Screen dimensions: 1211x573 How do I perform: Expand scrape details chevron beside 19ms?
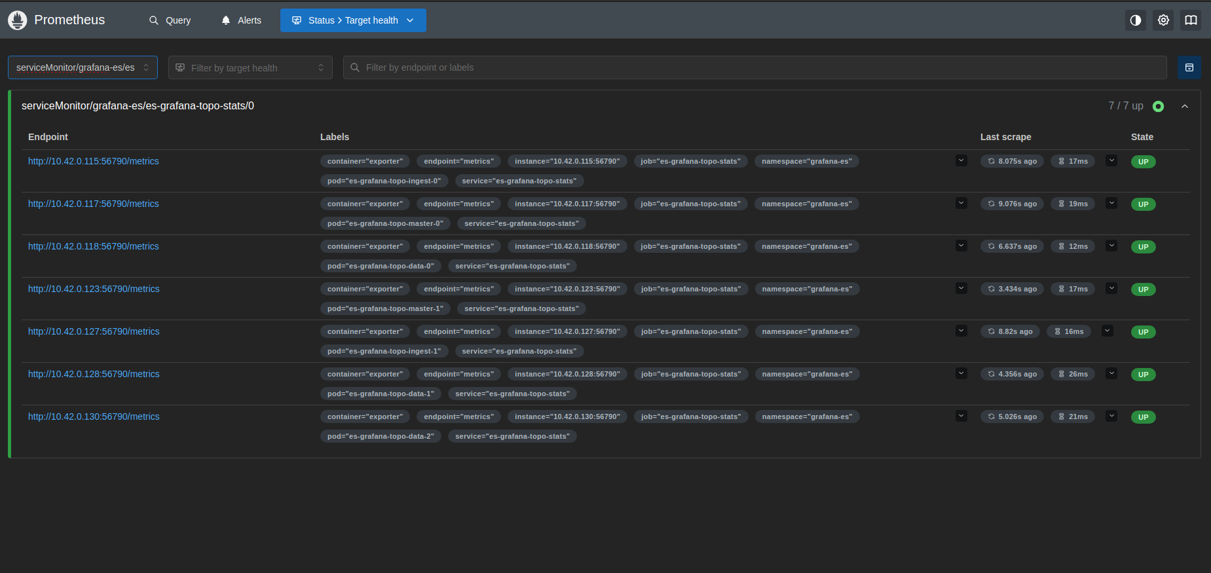pos(1111,203)
